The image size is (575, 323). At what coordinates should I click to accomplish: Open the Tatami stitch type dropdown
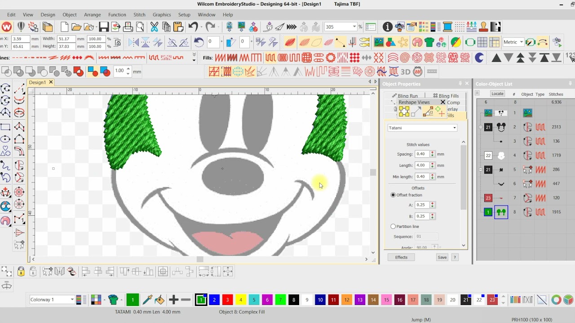pos(454,128)
